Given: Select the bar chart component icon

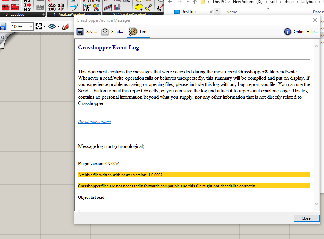Looking at the screenshot, I should pyautogui.click(x=117, y=7).
